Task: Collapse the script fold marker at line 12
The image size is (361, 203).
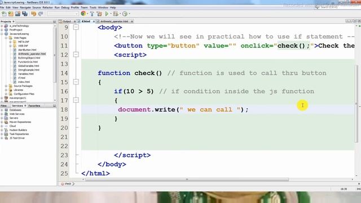Action: [x=76, y=55]
